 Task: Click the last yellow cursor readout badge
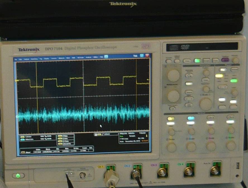click(x=60, y=144)
